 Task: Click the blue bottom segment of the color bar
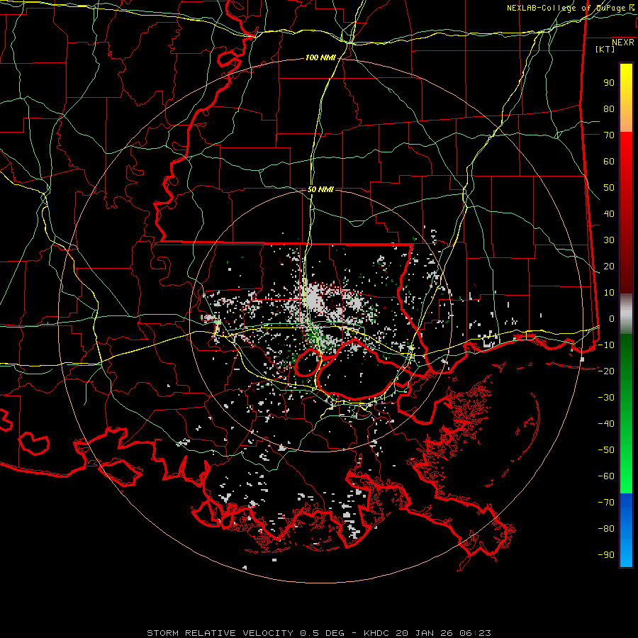[x=626, y=530]
